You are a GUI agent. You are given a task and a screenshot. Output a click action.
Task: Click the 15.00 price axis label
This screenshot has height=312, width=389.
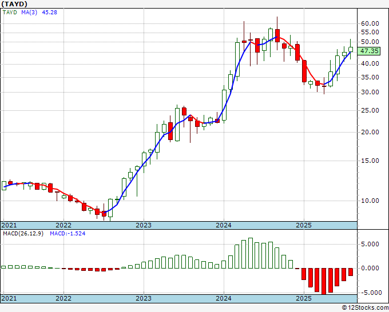click(x=370, y=161)
